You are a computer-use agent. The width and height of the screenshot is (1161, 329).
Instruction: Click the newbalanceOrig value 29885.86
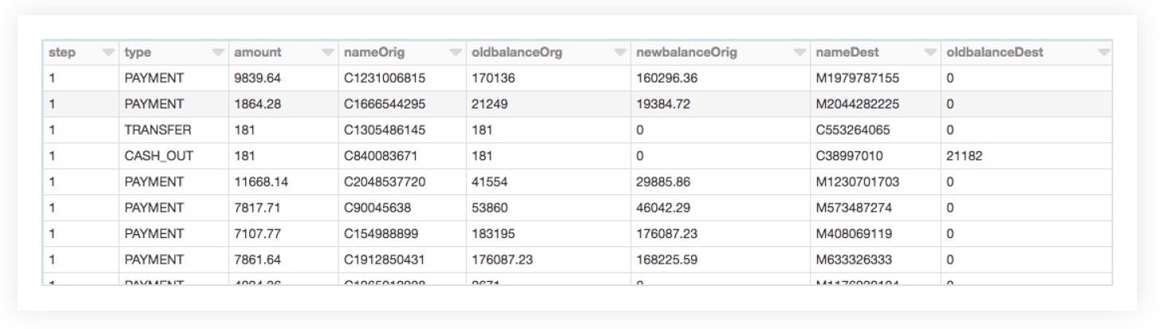[663, 182]
